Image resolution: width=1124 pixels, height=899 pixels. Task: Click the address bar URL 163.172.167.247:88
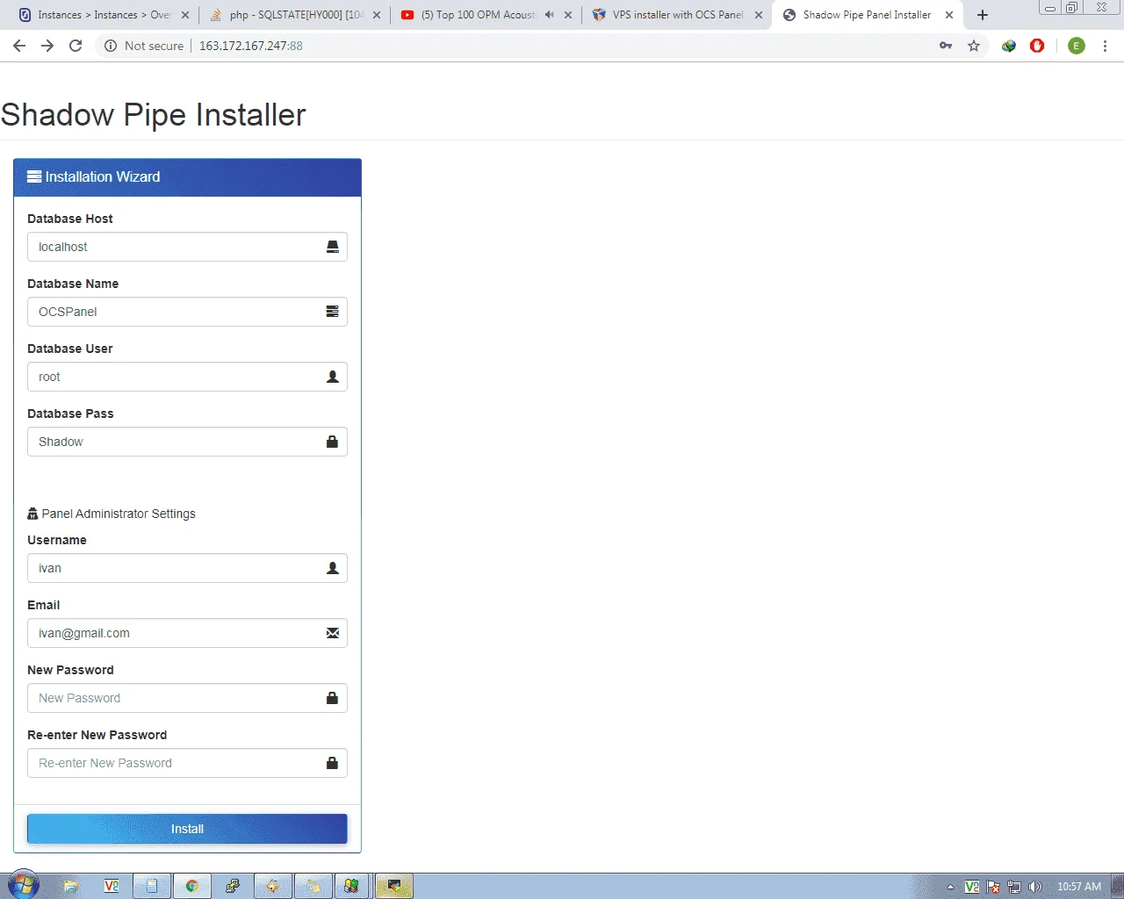251,46
